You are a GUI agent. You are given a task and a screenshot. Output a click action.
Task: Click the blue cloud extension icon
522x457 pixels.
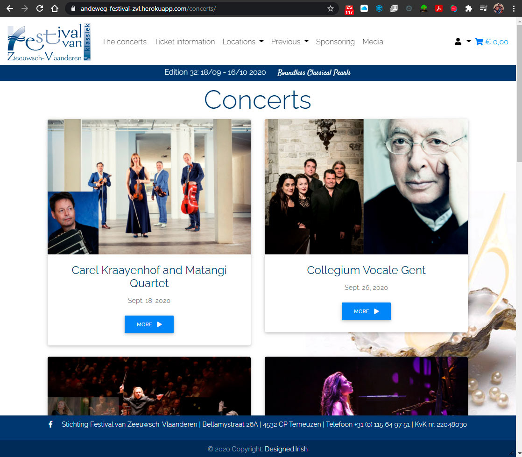pos(364,8)
